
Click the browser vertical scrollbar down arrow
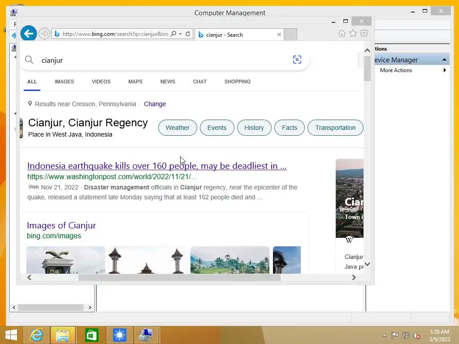click(x=368, y=264)
